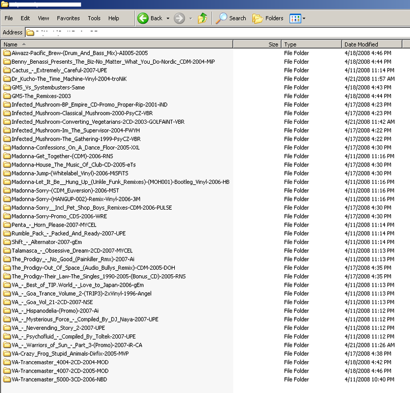Click folder icon beside Shift_-_Alternator
410x393 pixels.
7,242
